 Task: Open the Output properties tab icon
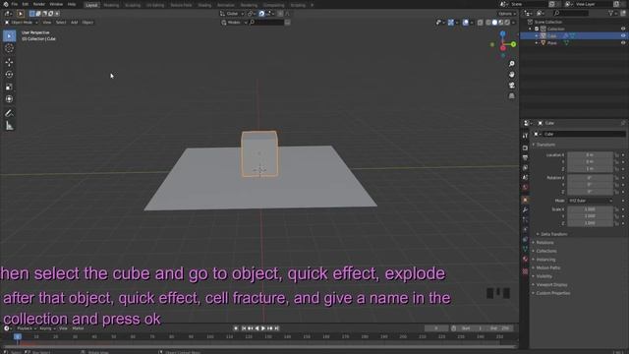pos(525,157)
